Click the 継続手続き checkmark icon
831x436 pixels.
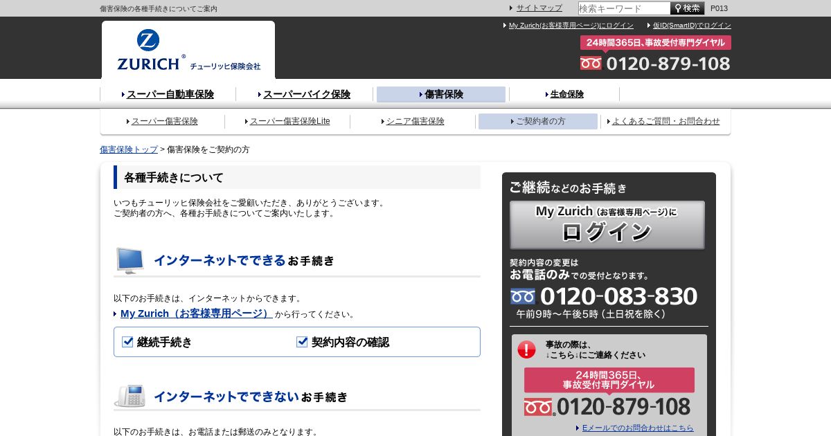click(x=127, y=342)
